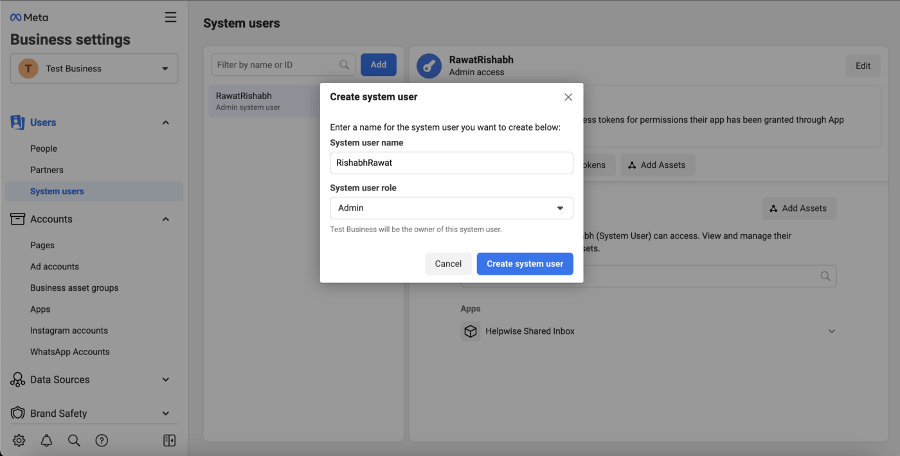This screenshot has width=900, height=456.
Task: Open the Test Business account dropdown
Action: (x=94, y=69)
